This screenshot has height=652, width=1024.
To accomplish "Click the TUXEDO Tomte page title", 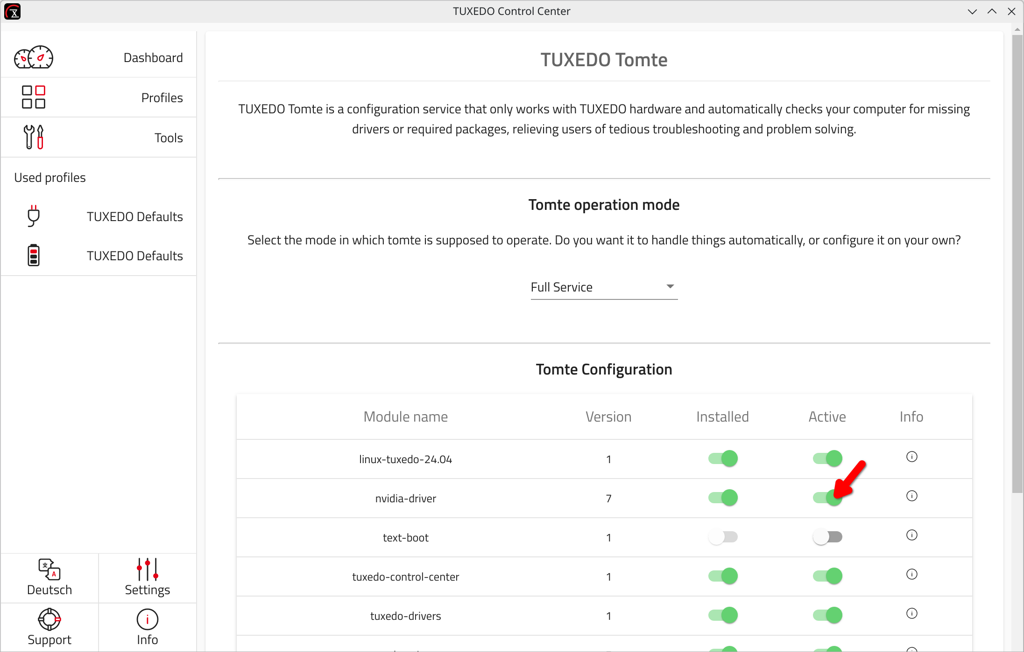I will pos(604,60).
